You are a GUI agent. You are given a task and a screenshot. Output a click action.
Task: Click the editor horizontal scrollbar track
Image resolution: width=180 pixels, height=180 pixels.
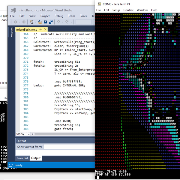click(x=64, y=134)
